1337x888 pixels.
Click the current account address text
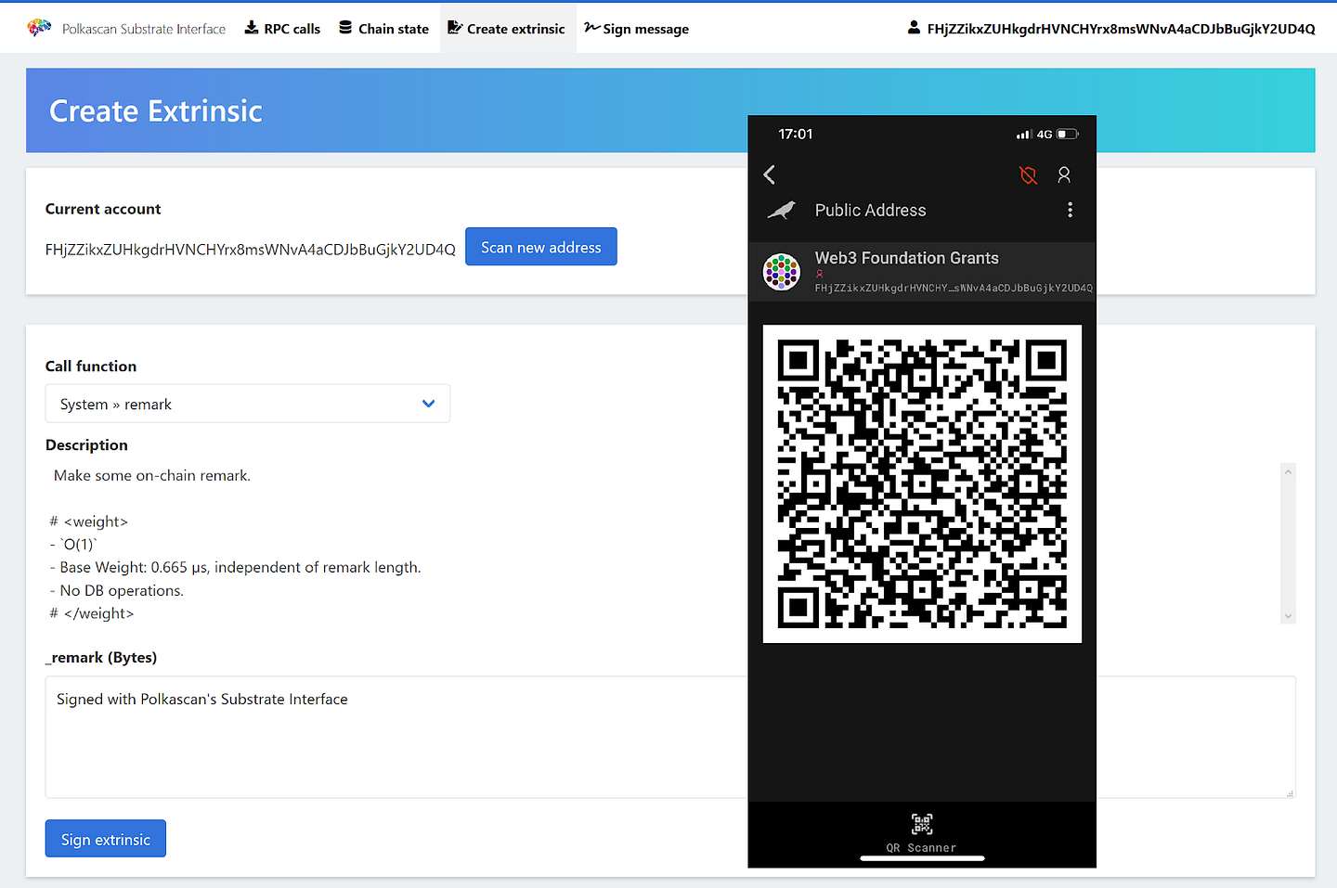[x=251, y=249]
